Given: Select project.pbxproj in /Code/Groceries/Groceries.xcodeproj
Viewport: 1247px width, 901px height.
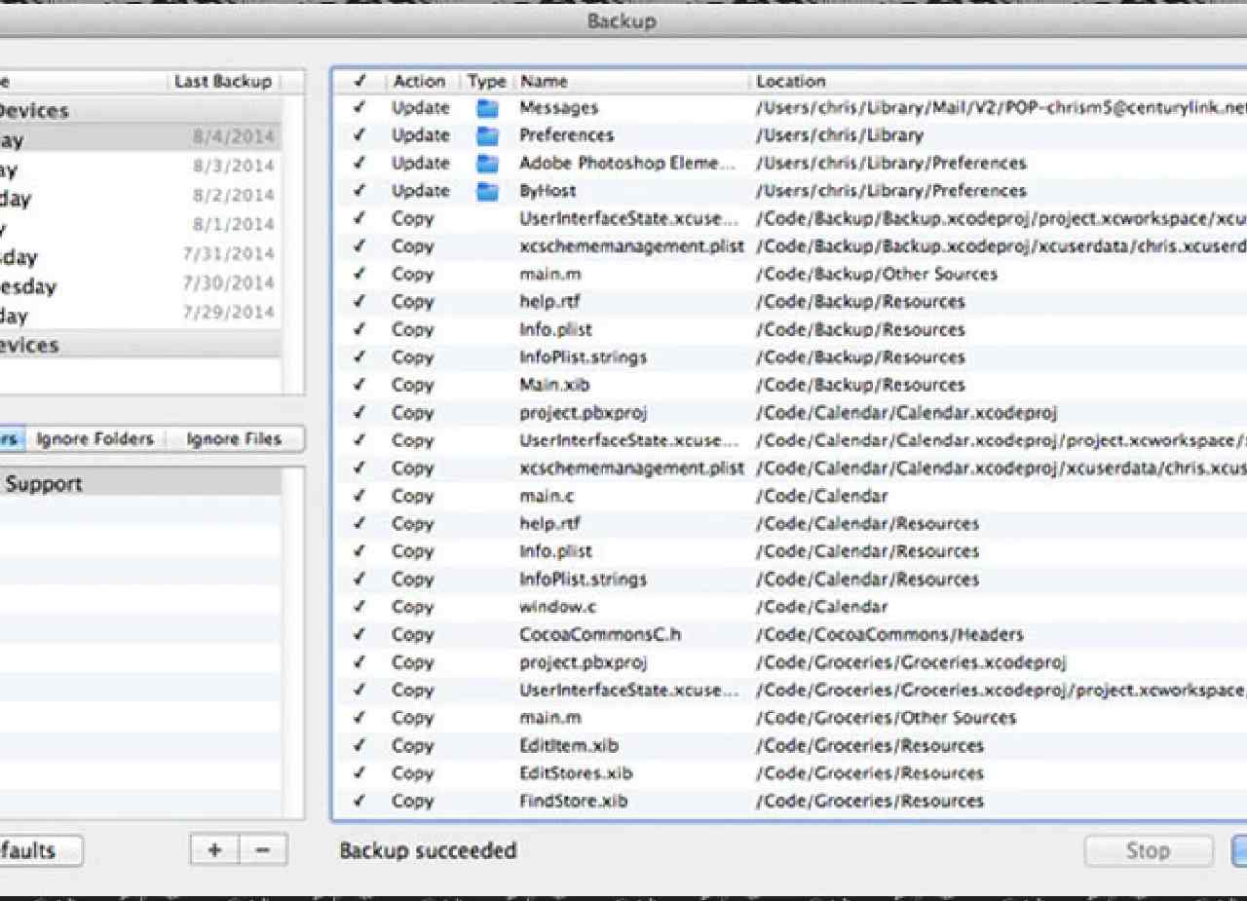Looking at the screenshot, I should 583,662.
